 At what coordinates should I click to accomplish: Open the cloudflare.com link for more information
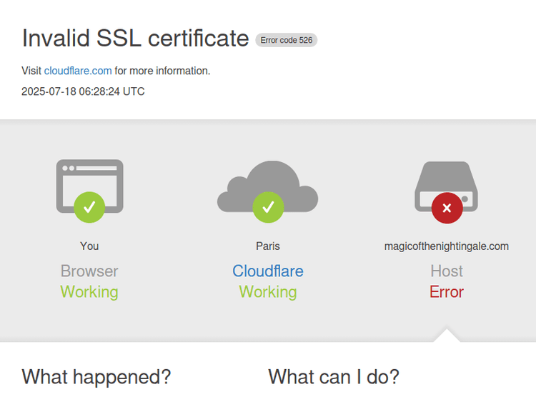point(78,71)
